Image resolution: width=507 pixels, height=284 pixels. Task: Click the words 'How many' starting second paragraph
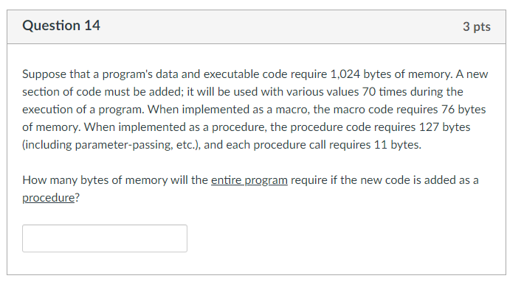(x=49, y=180)
